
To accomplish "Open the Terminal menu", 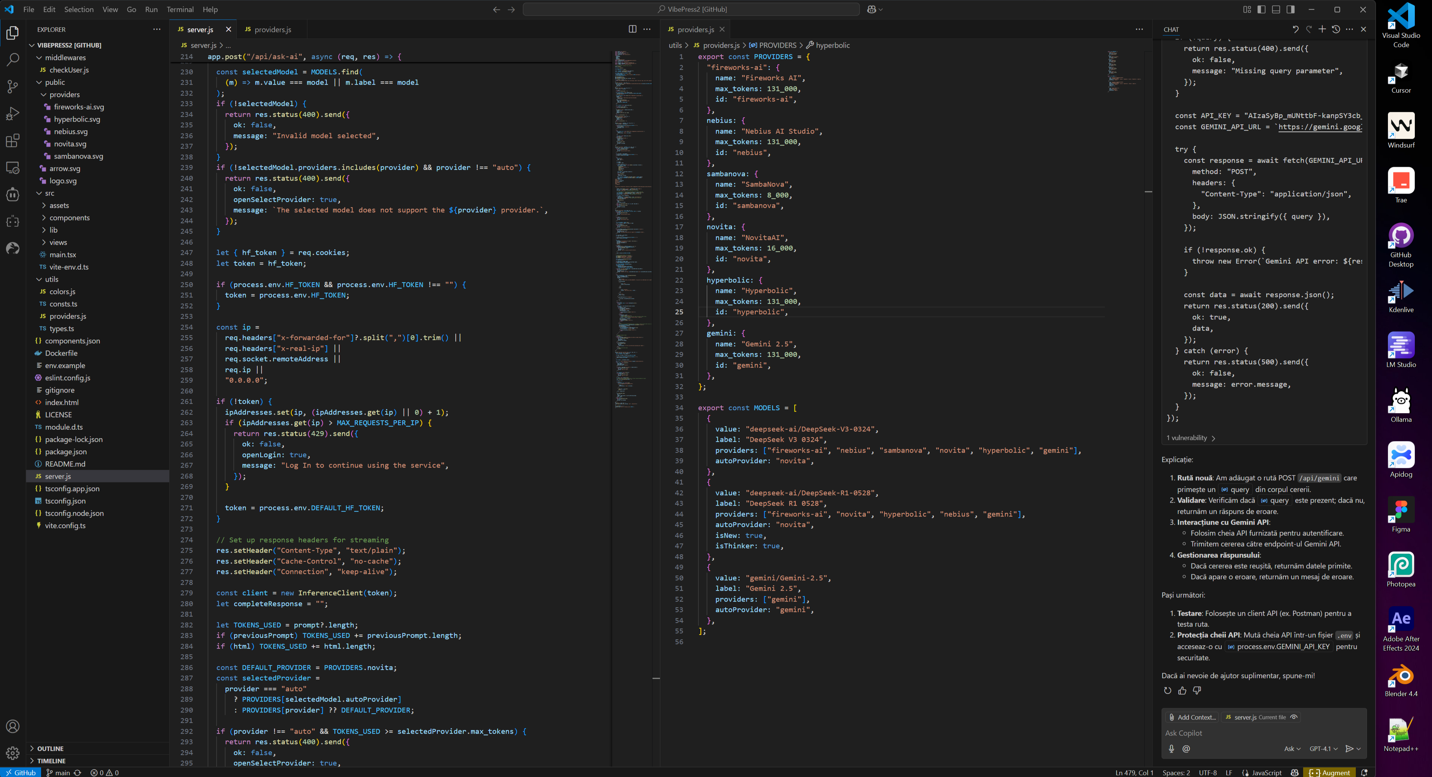I will click(x=180, y=9).
